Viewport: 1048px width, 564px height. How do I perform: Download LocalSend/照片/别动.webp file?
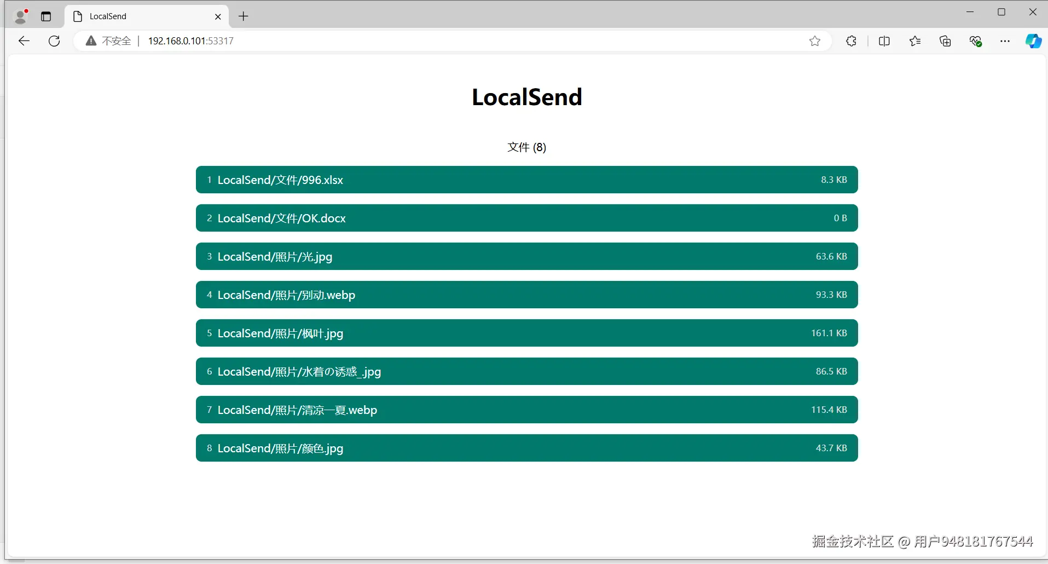526,295
